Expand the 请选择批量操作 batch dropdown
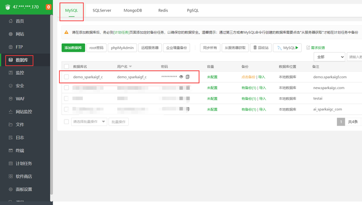Image resolution: width=362 pixels, height=205 pixels. (89, 122)
